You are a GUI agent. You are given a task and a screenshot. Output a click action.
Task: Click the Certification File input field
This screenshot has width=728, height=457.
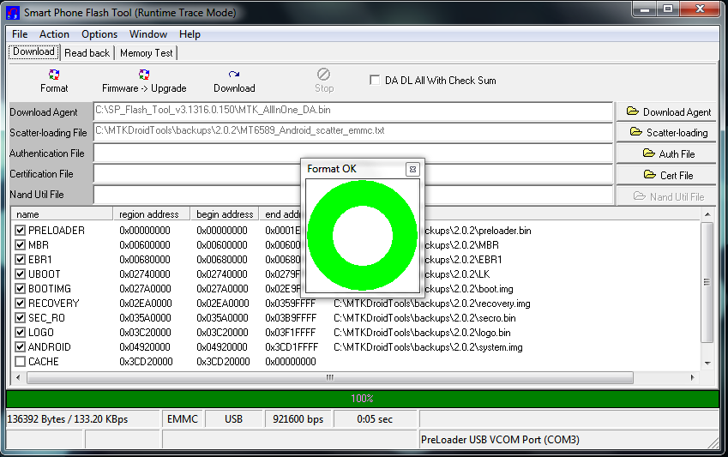pyautogui.click(x=353, y=174)
